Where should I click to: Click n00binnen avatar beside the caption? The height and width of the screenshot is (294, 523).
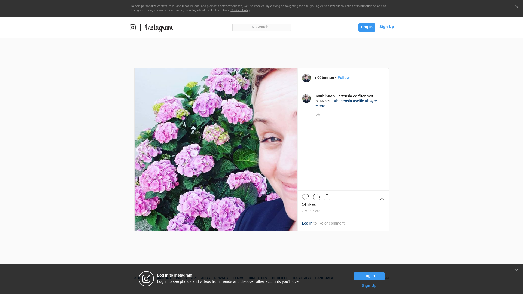(x=306, y=99)
